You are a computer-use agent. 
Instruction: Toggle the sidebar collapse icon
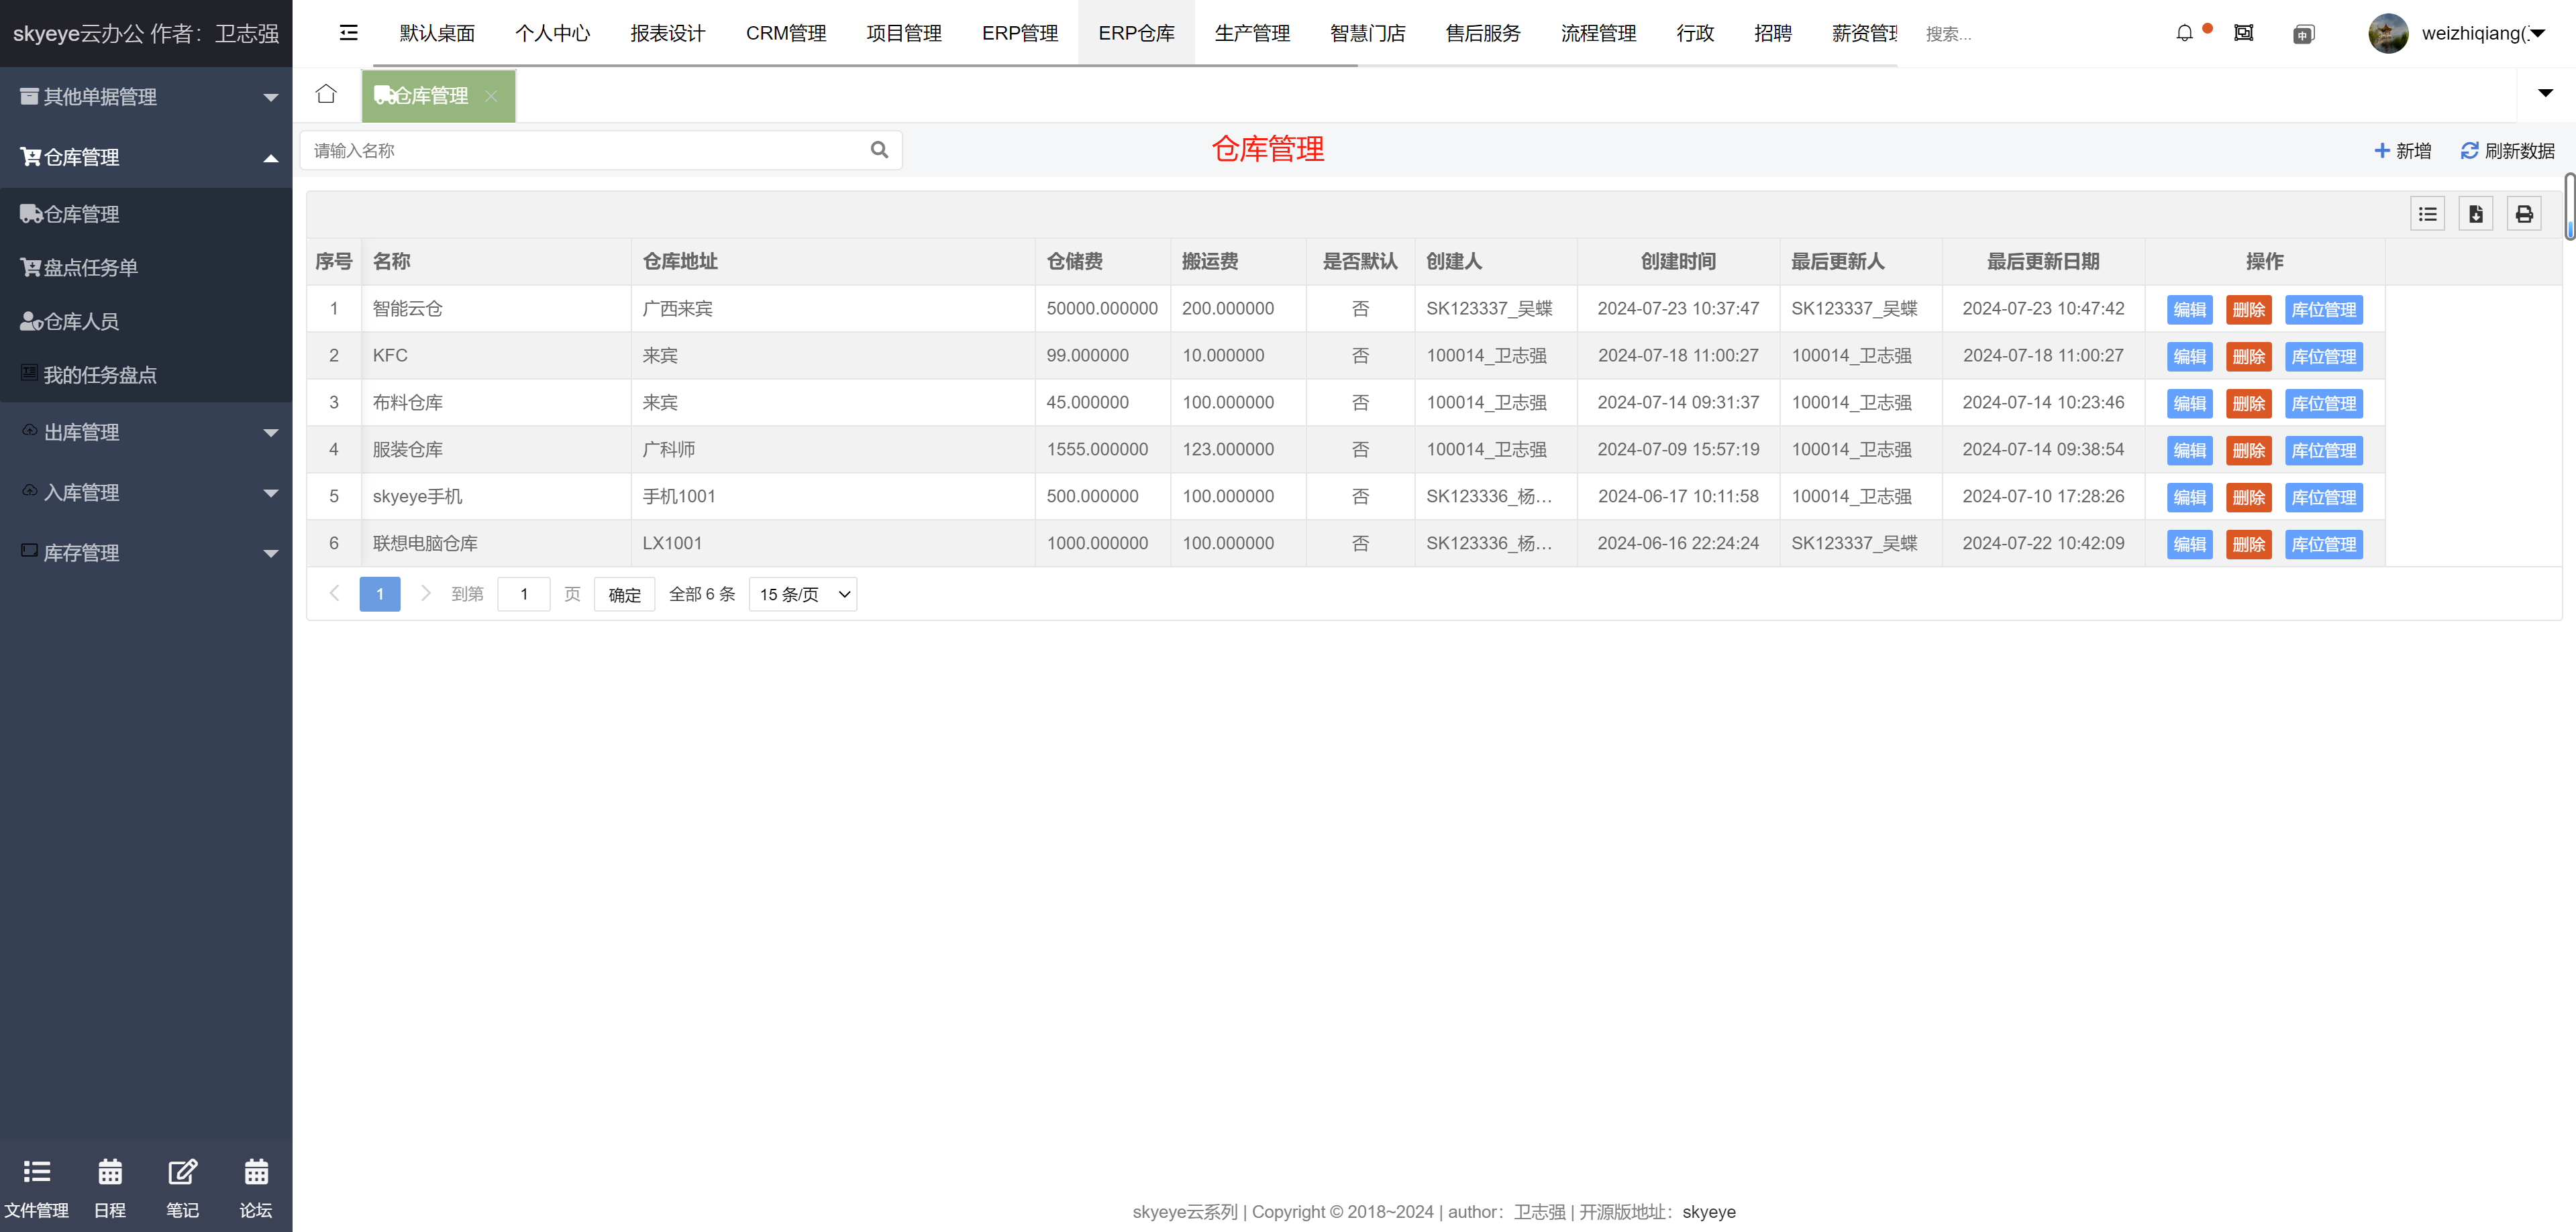pyautogui.click(x=348, y=33)
